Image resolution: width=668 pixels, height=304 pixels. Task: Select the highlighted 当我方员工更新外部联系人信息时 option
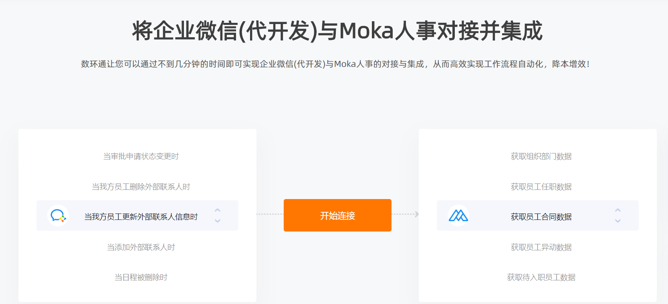(x=141, y=217)
